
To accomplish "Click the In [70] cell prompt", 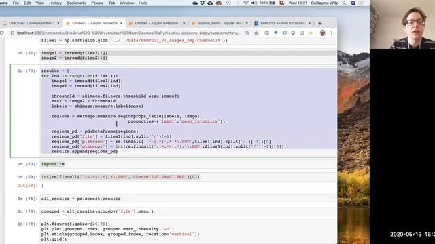I will (x=27, y=70).
